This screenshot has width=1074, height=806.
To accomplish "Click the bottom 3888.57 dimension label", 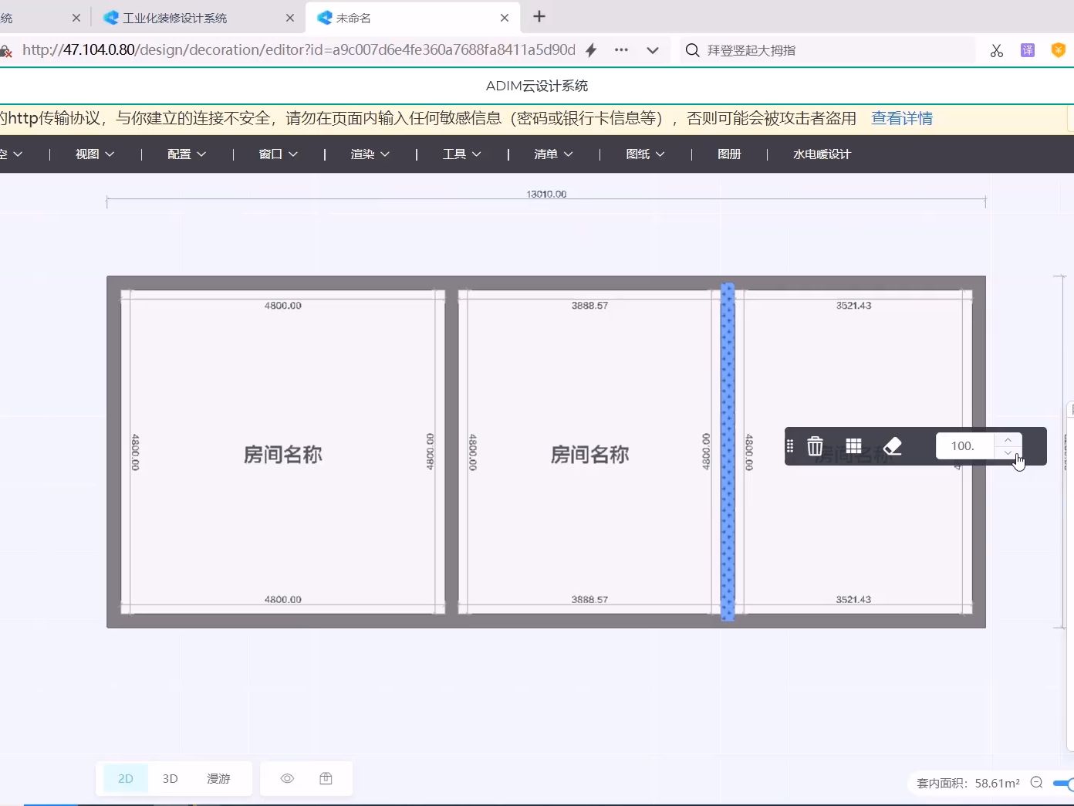I will coord(590,599).
